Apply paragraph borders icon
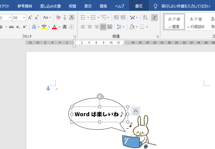This screenshot has width=215, height=149. click(142, 27)
